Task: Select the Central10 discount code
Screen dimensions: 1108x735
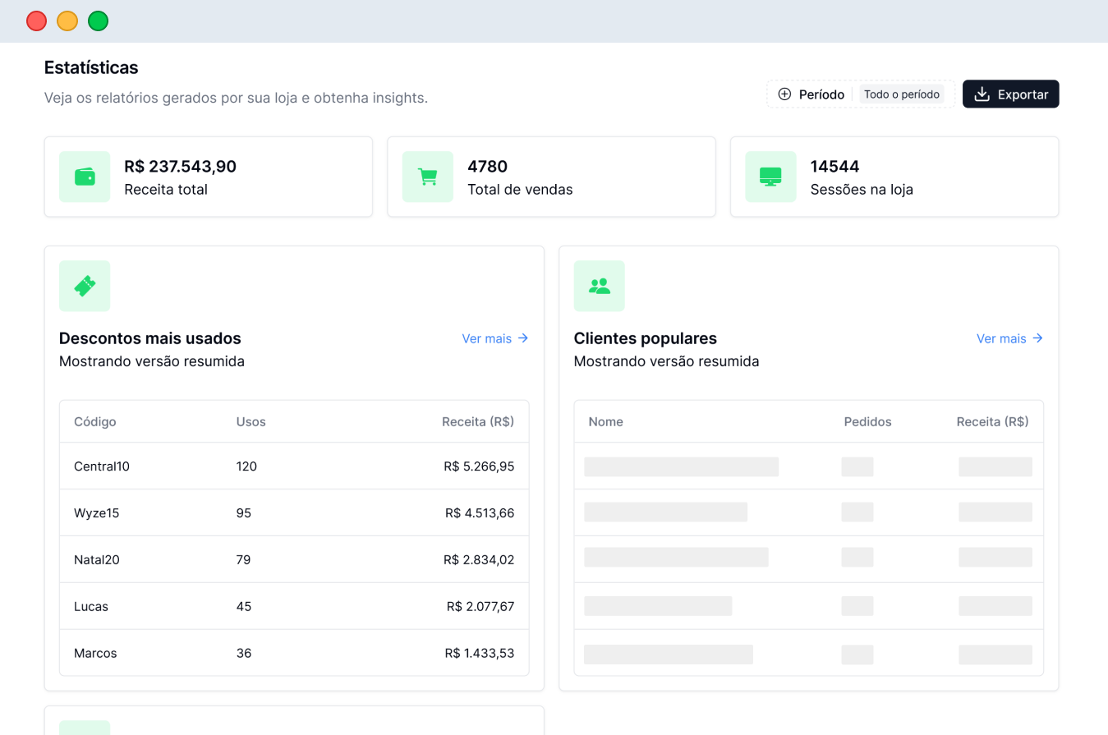Action: (x=102, y=466)
